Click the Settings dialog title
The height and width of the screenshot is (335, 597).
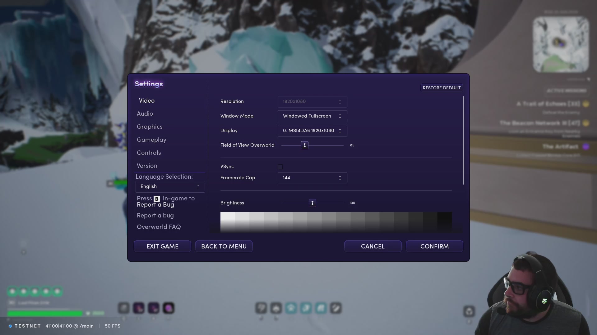(149, 84)
